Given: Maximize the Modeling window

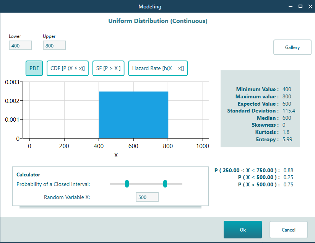Looking at the screenshot, I should [300, 7].
